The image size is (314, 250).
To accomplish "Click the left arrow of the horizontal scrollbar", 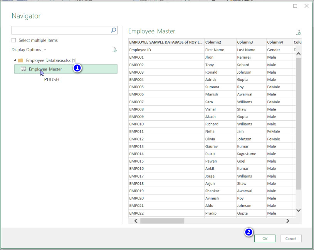I will point(135,221).
